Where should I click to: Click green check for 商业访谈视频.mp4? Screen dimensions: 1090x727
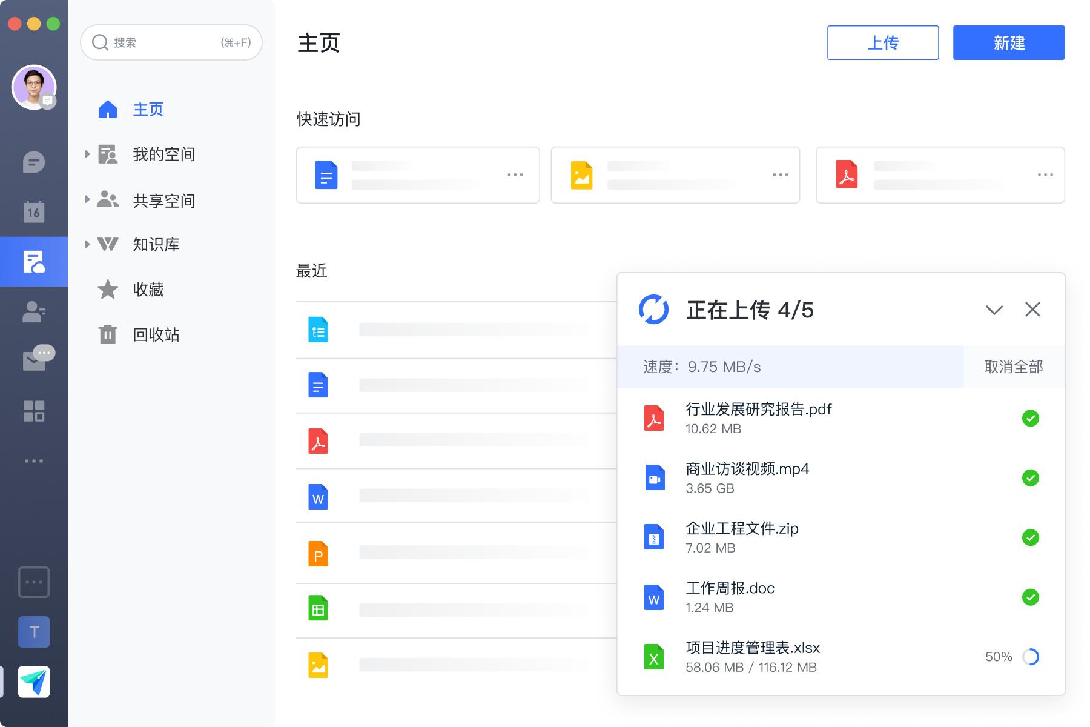(x=1031, y=478)
